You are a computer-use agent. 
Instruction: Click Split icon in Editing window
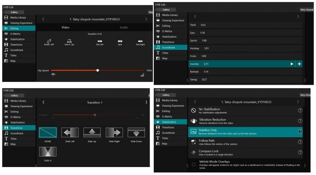120,41
